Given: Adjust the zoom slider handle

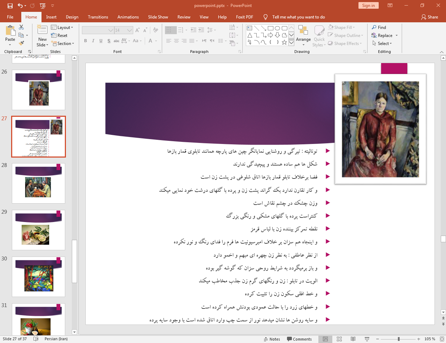Looking at the screenshot, I should (x=399, y=339).
